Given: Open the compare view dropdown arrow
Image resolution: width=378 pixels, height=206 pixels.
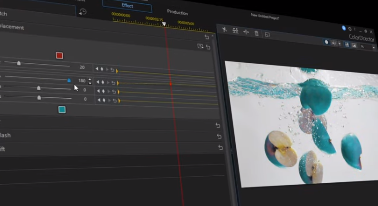Looking at the screenshot, I should pyautogui.click(x=340, y=44).
